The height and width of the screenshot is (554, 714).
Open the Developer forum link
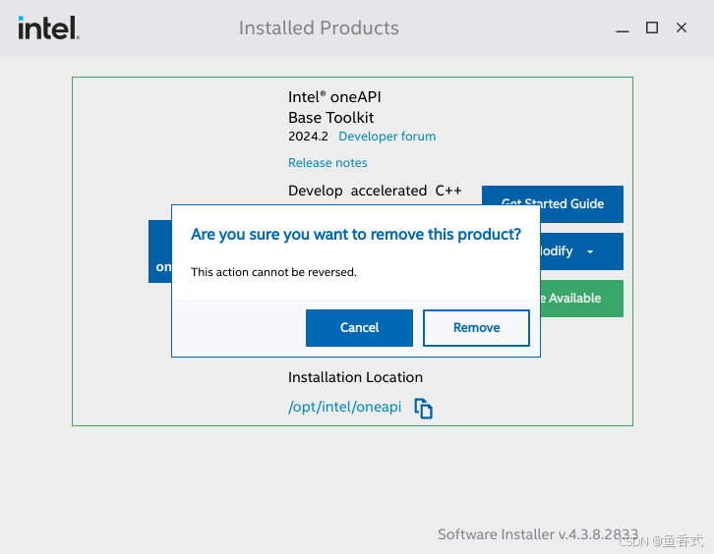coord(387,136)
